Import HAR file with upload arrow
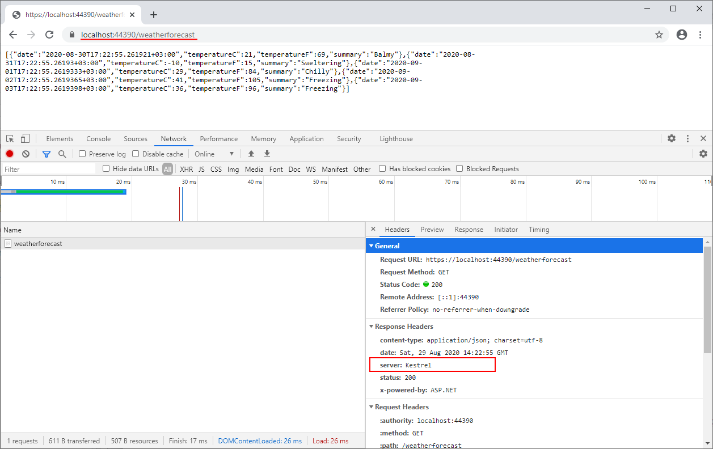This screenshot has height=449, width=713. [251, 154]
